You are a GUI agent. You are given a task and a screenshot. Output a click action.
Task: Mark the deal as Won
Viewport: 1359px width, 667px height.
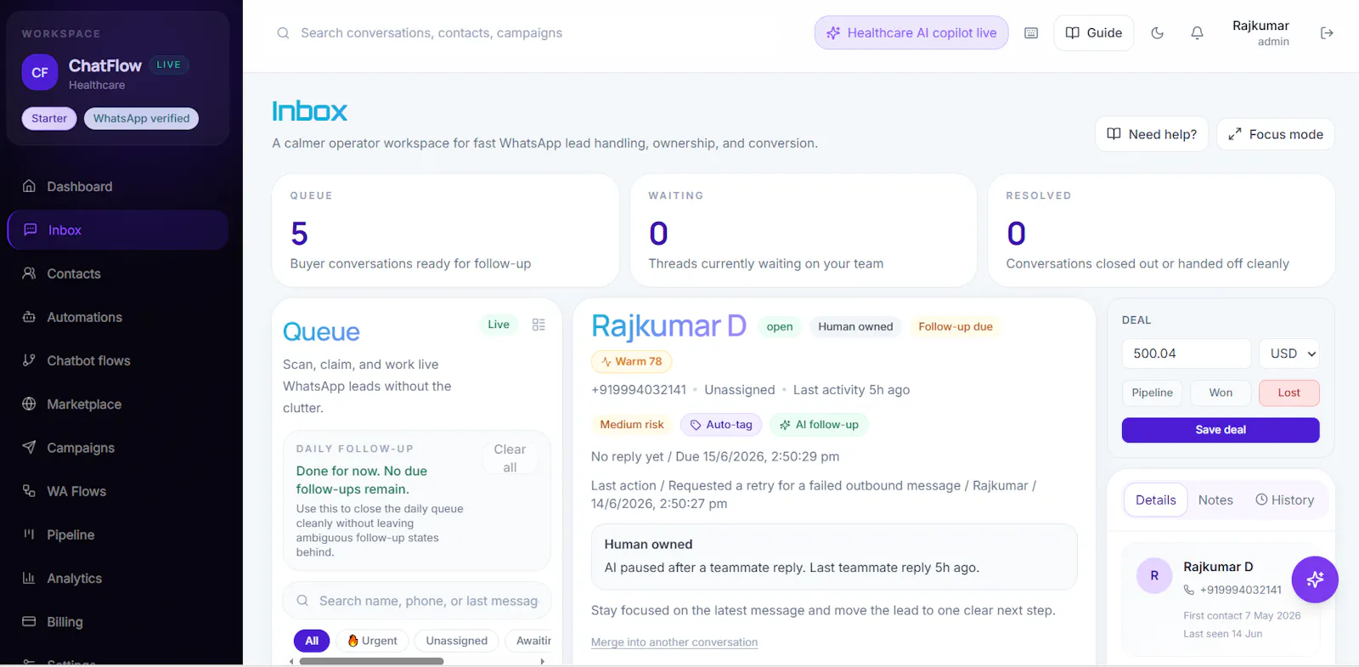(x=1221, y=393)
